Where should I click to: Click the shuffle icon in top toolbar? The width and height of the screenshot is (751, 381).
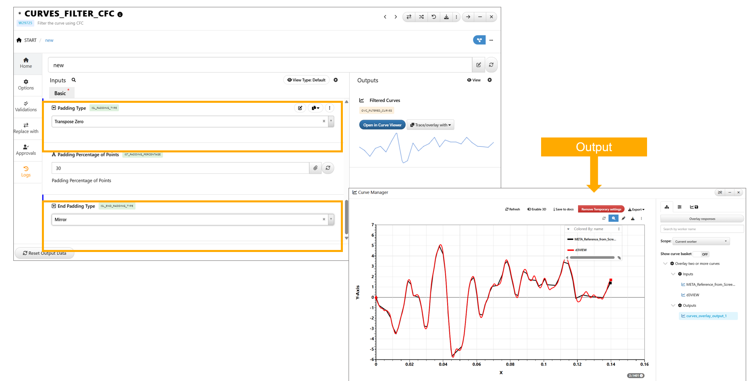point(421,17)
